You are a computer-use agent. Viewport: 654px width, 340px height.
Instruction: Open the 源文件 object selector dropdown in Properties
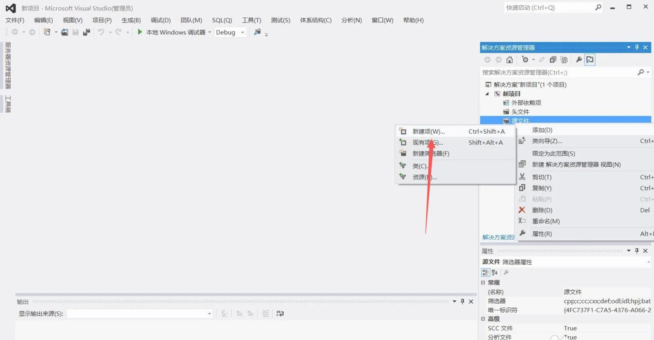point(648,262)
